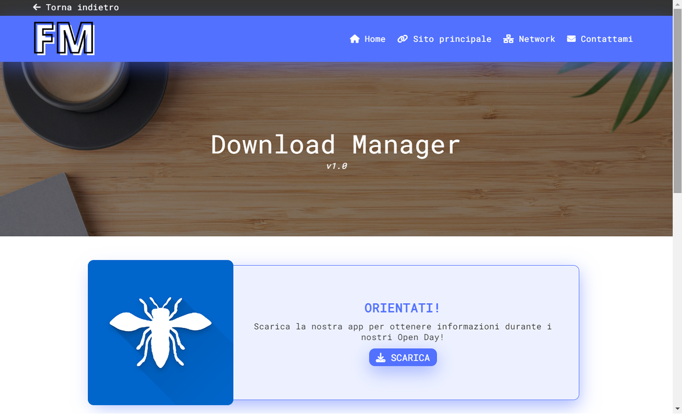Click the Home house icon
The height and width of the screenshot is (414, 682).
tap(355, 39)
